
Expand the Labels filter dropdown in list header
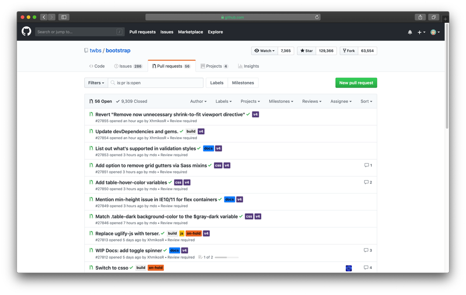pos(223,102)
